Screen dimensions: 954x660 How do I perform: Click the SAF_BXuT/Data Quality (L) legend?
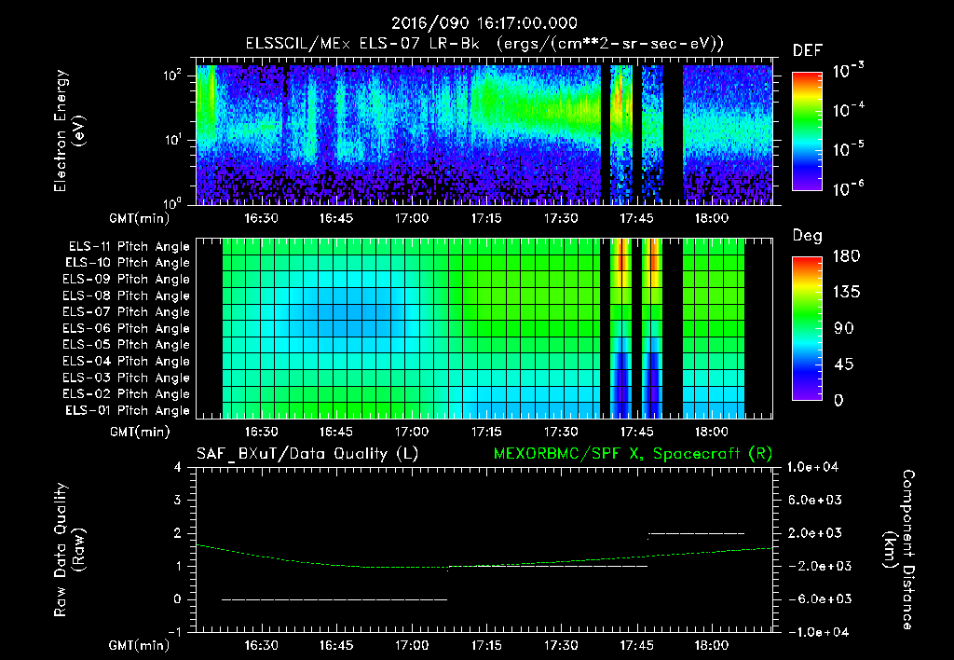(x=307, y=454)
